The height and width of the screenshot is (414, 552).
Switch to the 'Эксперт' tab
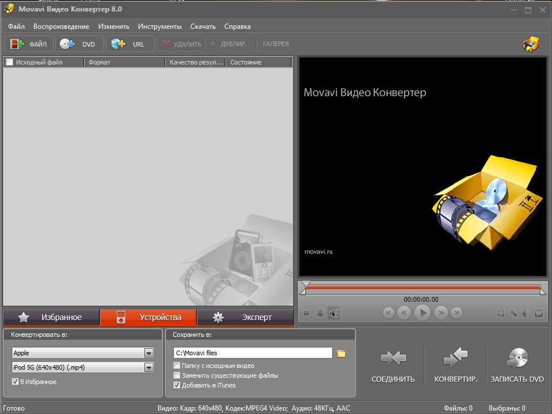pyautogui.click(x=245, y=317)
